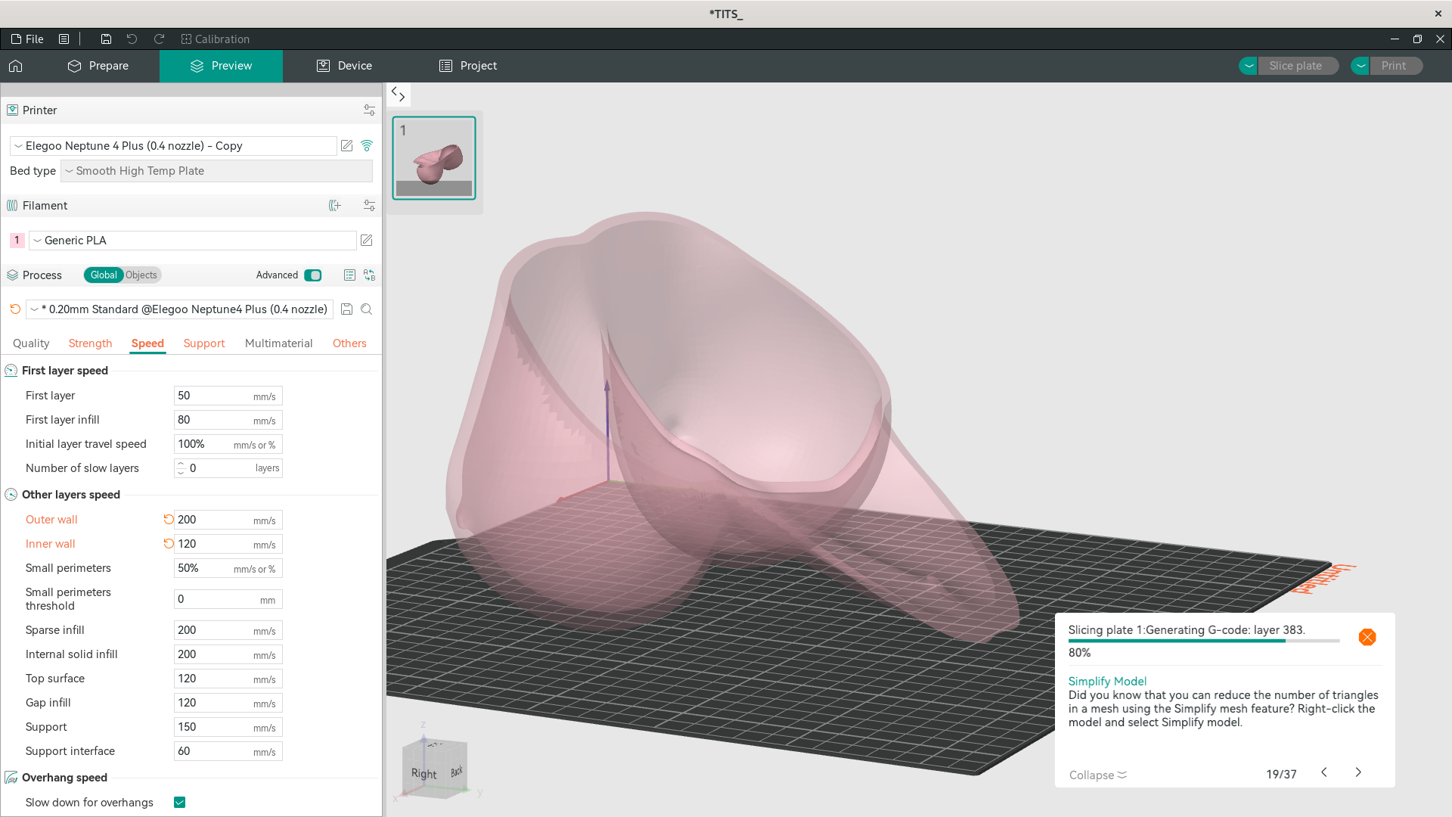
Task: Click the undo arrow icon
Action: pyautogui.click(x=132, y=39)
